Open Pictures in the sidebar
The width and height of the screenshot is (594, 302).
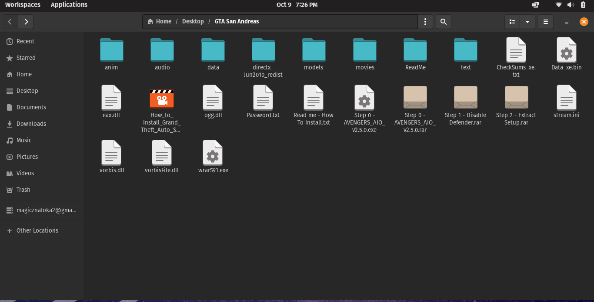(x=42, y=157)
